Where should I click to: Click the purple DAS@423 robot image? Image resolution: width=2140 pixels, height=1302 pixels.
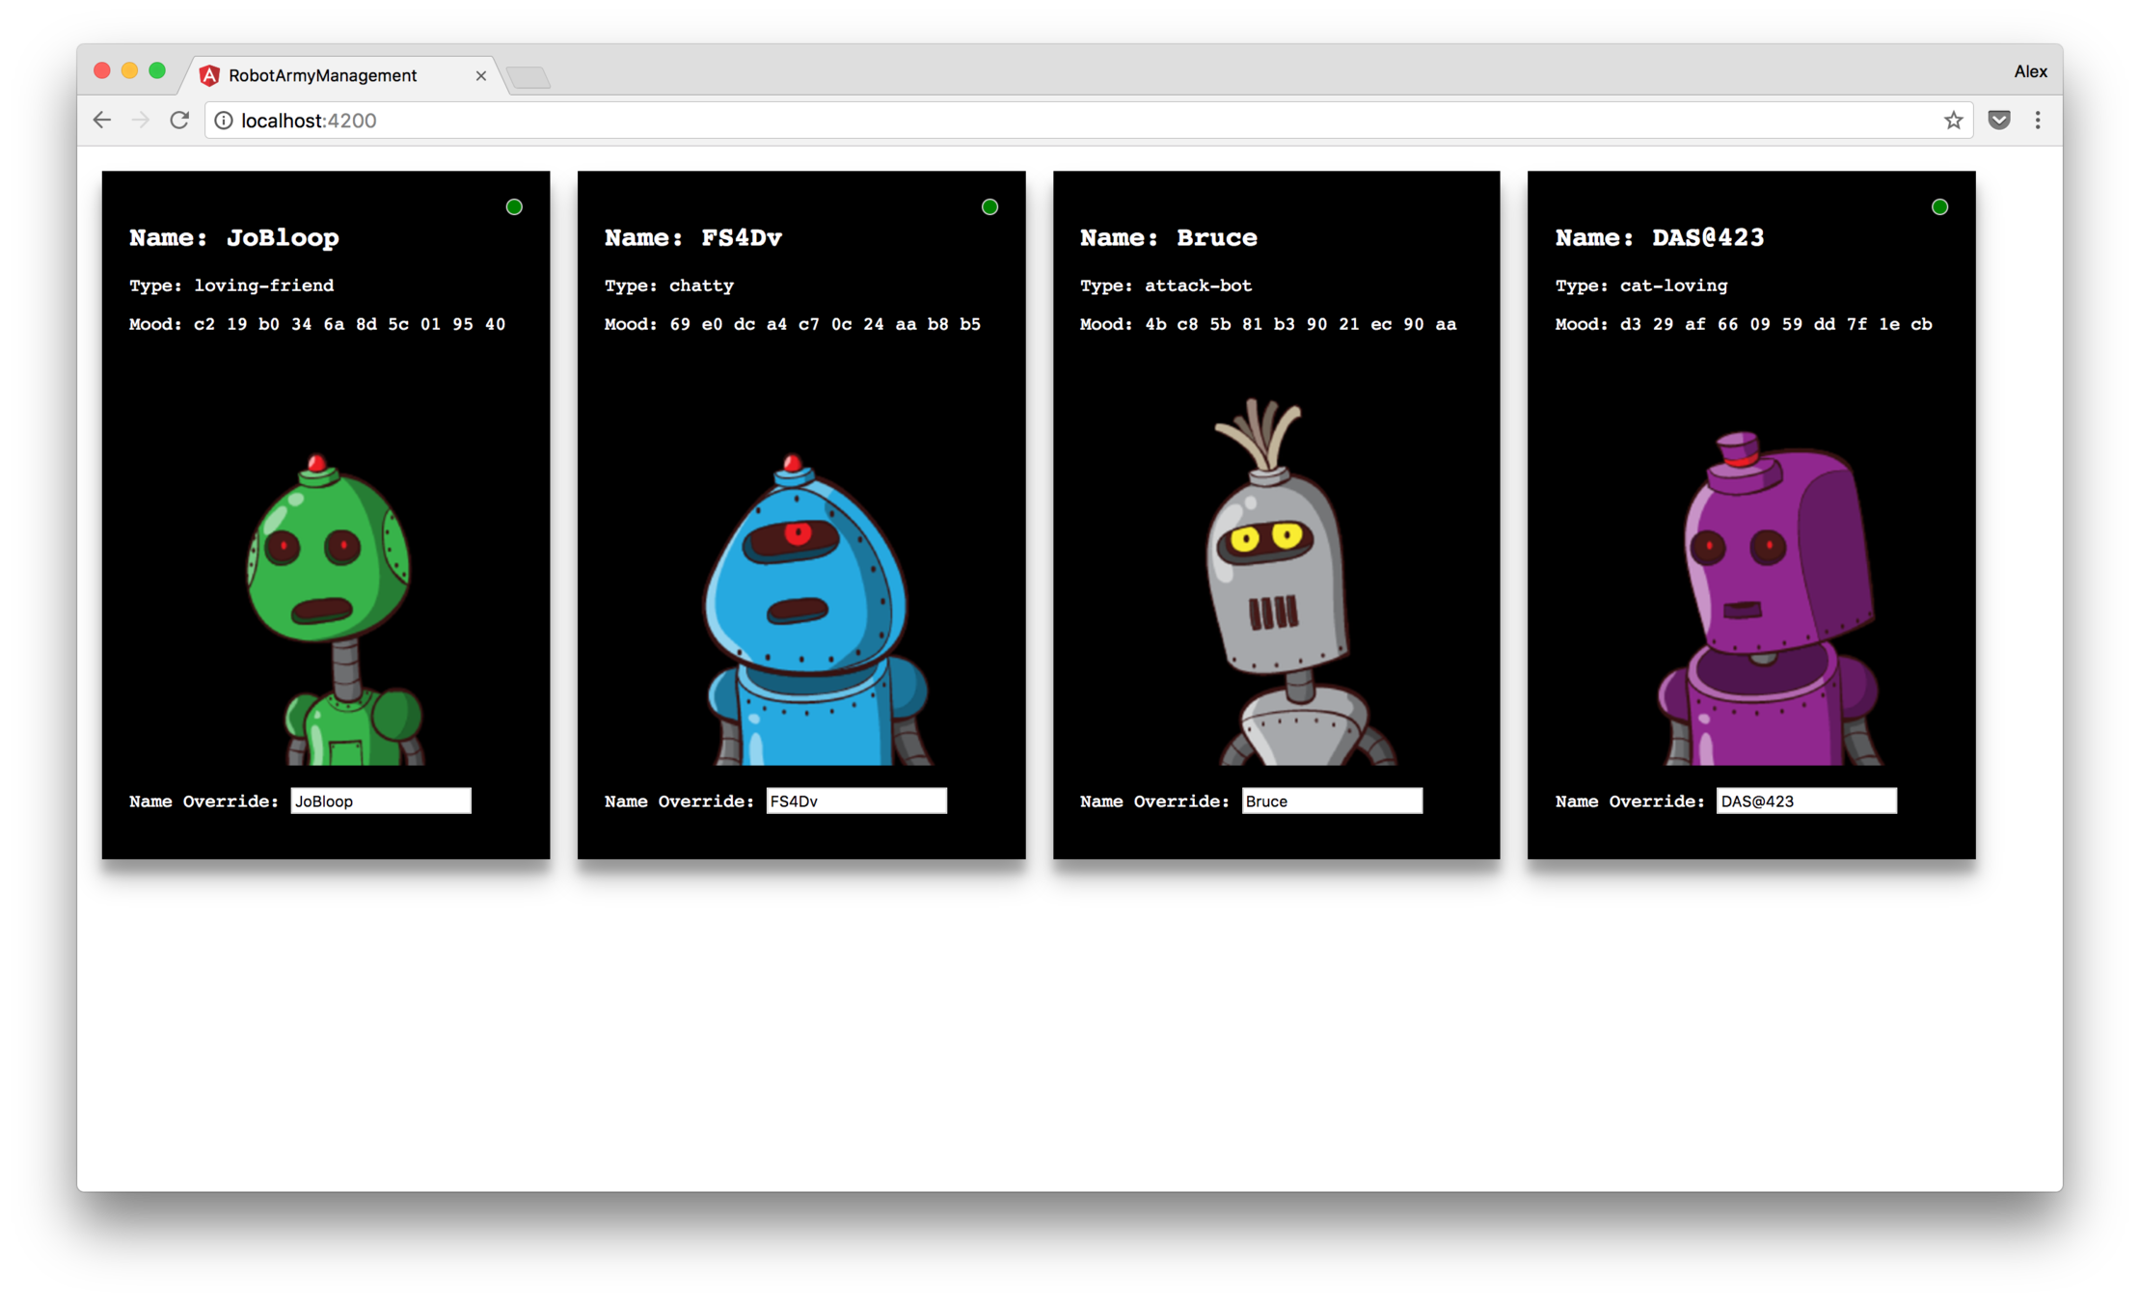[1765, 598]
